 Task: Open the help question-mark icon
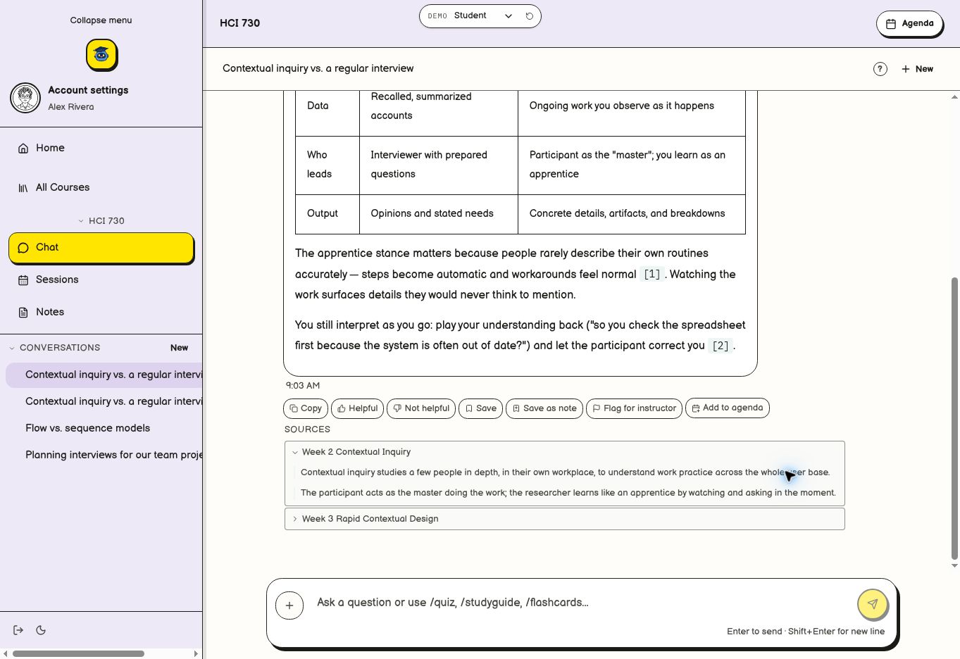click(x=880, y=69)
